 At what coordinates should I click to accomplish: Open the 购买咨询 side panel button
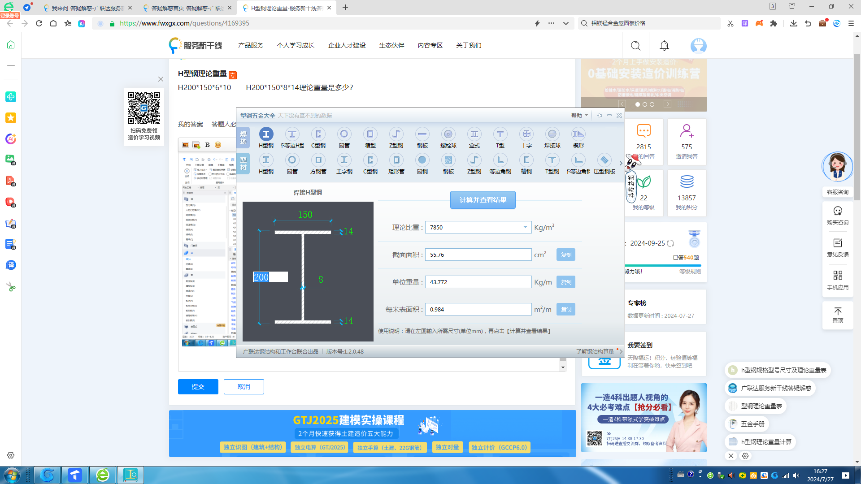click(x=838, y=216)
